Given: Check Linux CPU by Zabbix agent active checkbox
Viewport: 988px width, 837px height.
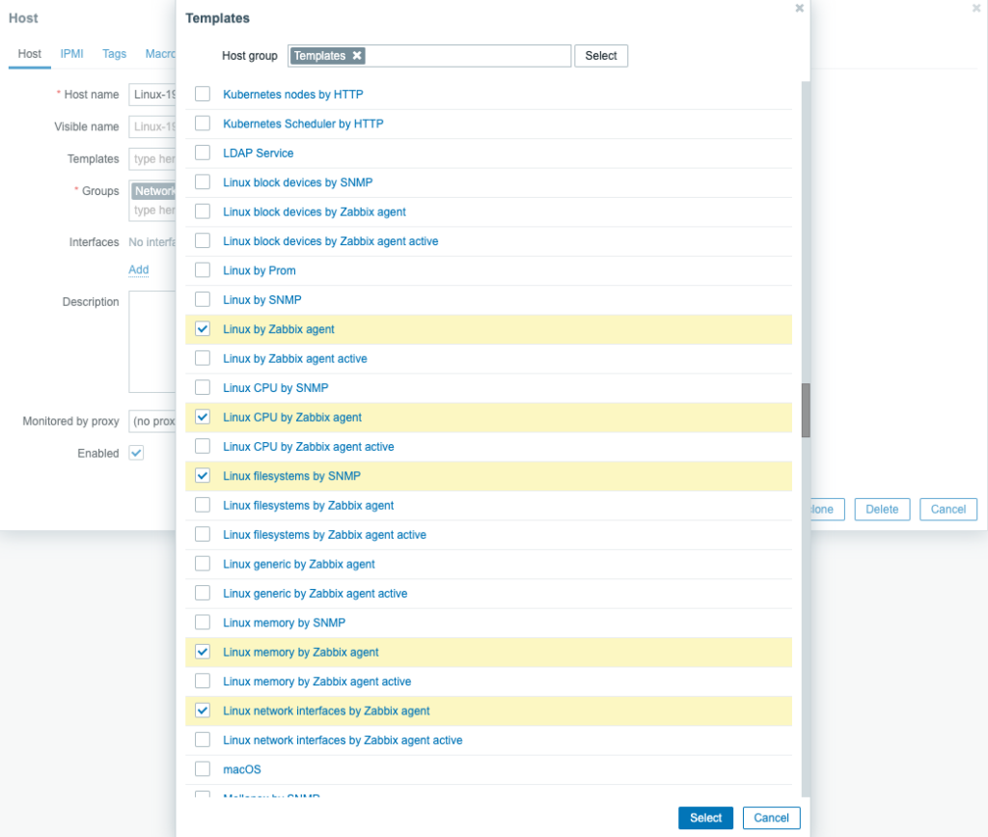Looking at the screenshot, I should coord(203,446).
